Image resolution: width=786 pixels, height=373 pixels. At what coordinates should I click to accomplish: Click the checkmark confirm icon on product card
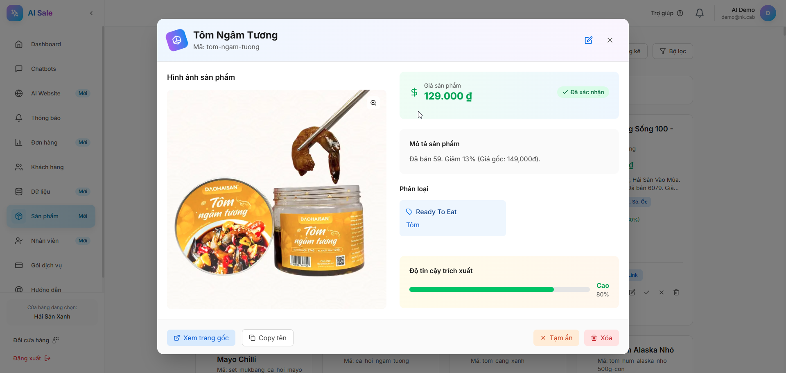click(x=647, y=292)
